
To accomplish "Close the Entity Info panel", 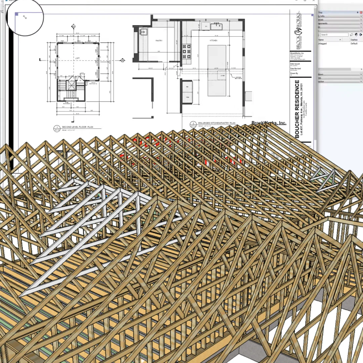I will point(361,16).
